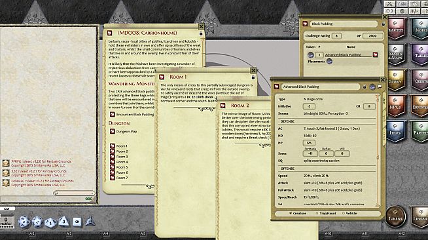
Task: Click the Reflex save field
Action: click(326, 153)
